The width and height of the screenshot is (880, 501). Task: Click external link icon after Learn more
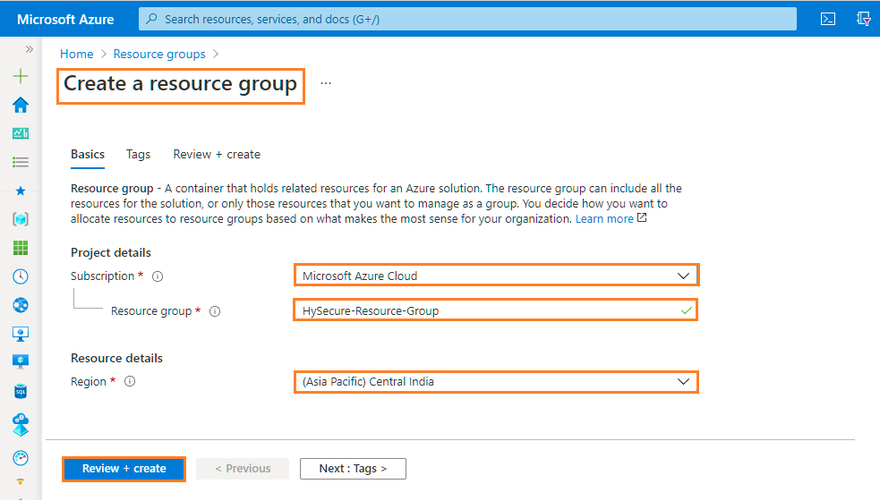(642, 217)
